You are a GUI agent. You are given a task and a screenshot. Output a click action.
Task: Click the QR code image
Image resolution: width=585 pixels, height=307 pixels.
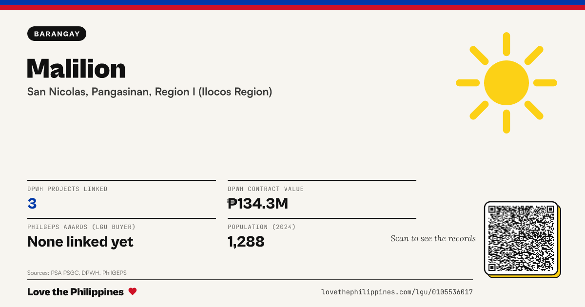coord(521,238)
